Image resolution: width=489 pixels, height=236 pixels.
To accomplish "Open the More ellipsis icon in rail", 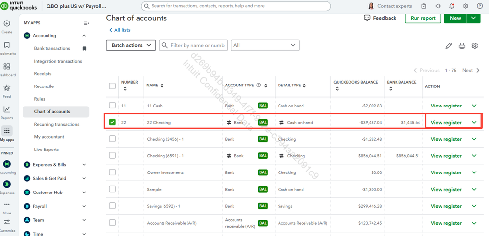I will 7,205.
